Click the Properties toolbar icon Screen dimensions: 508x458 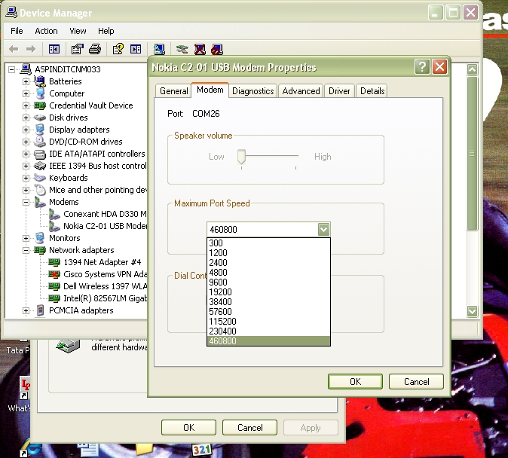[77, 49]
